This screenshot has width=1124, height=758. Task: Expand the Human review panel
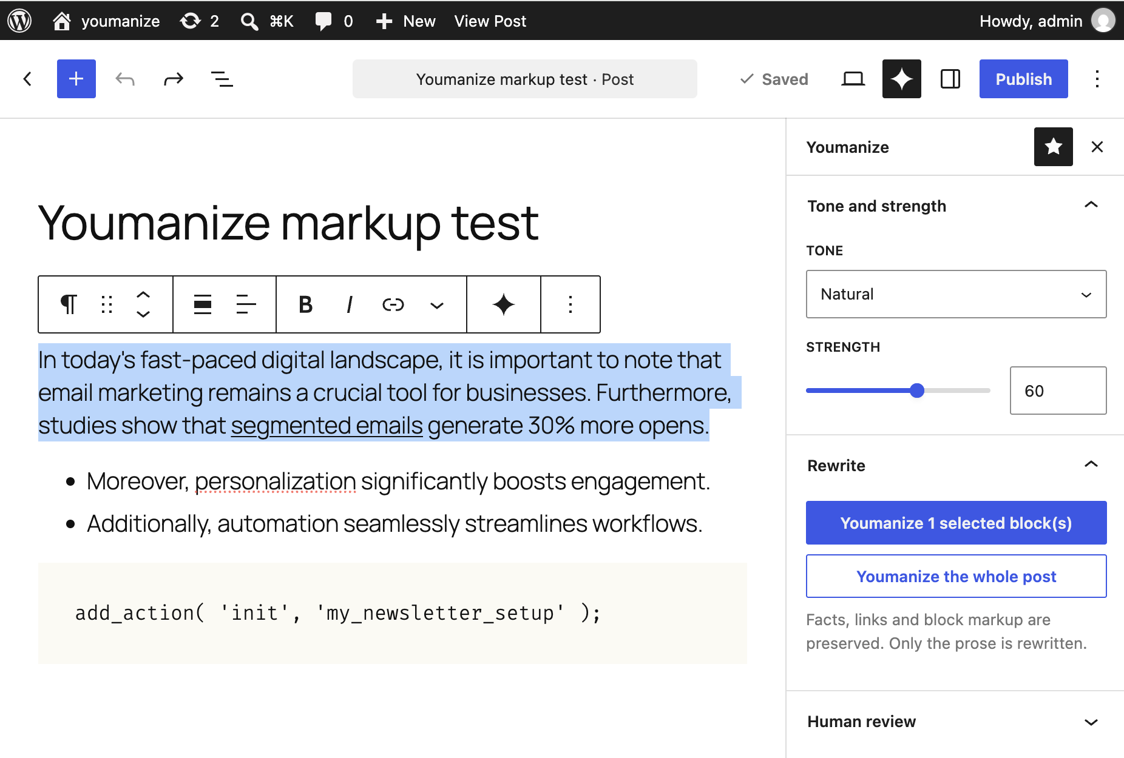955,722
